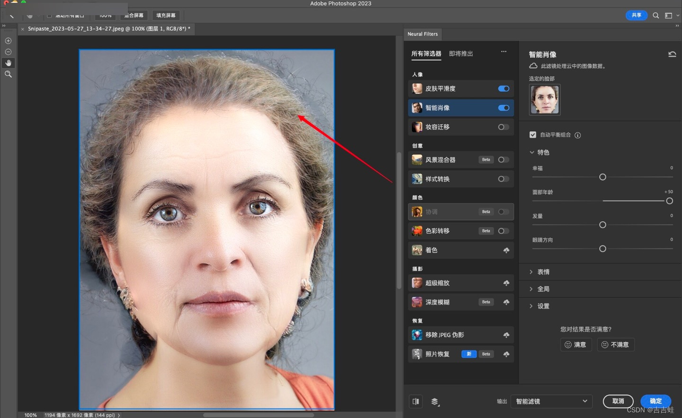Toggle the 协调 filter switch
This screenshot has width=682, height=418.
(x=503, y=212)
